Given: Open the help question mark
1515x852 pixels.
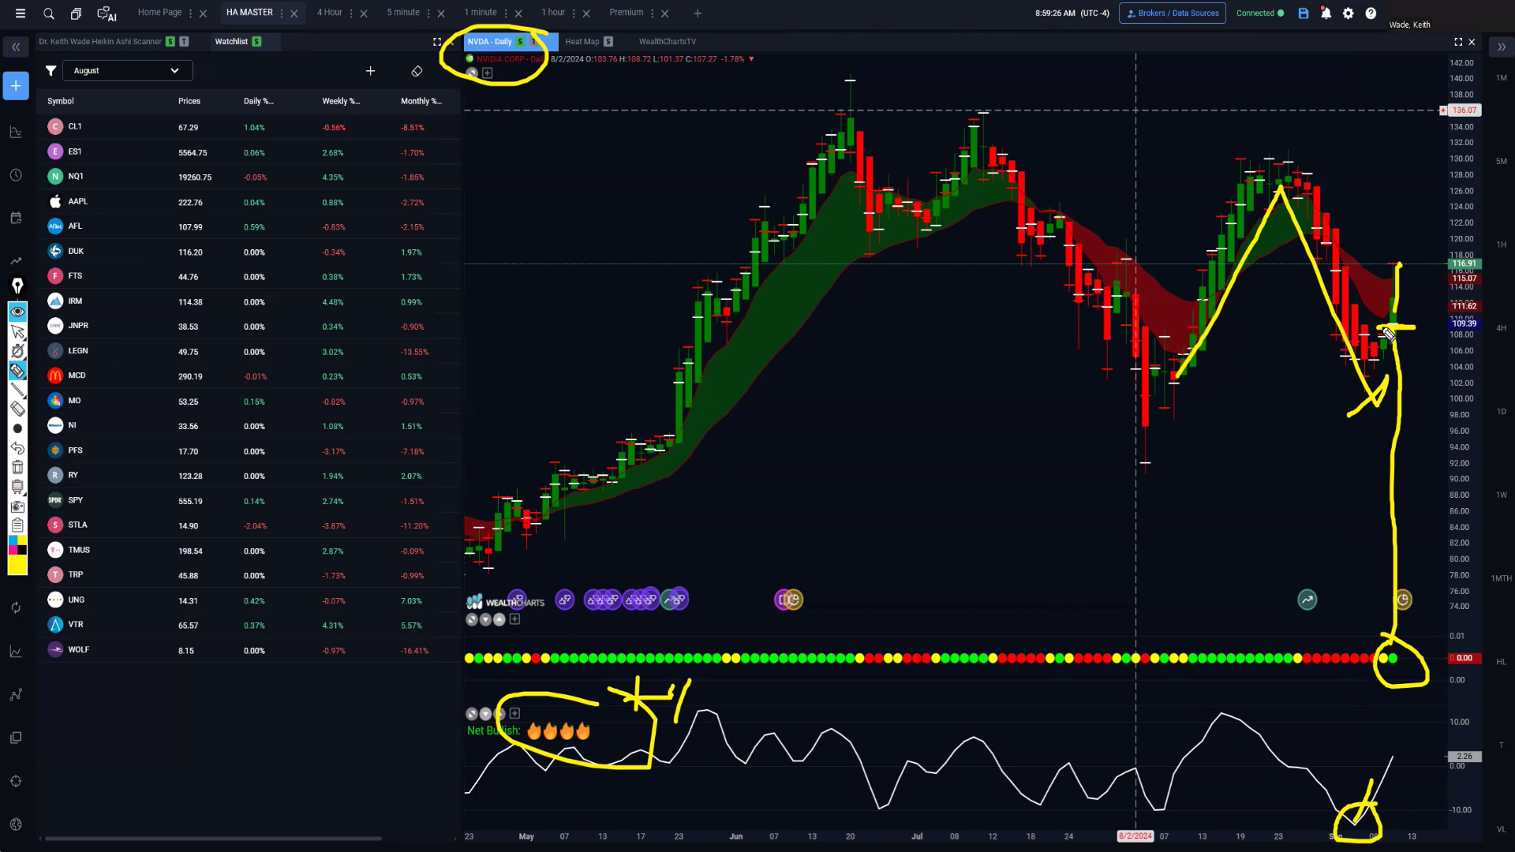Looking at the screenshot, I should [1371, 13].
